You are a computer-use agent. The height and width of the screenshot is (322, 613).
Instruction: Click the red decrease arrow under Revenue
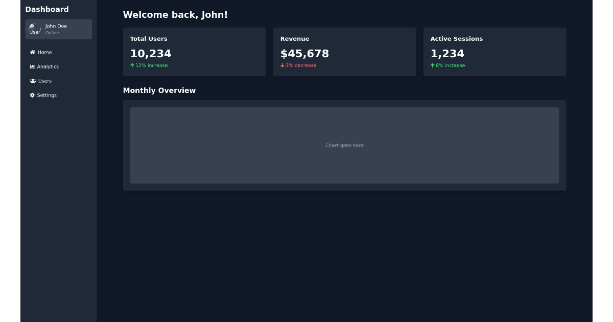(x=282, y=65)
